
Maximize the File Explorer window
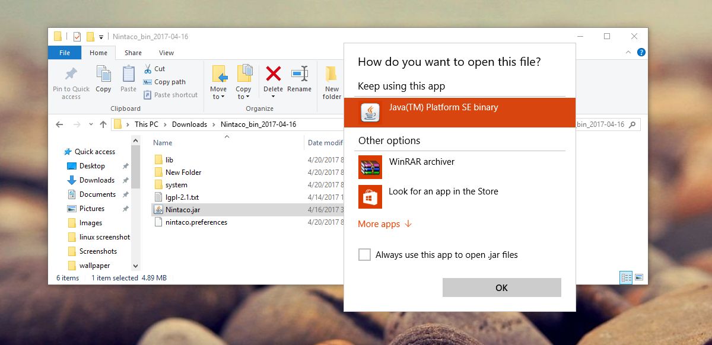[x=607, y=37]
